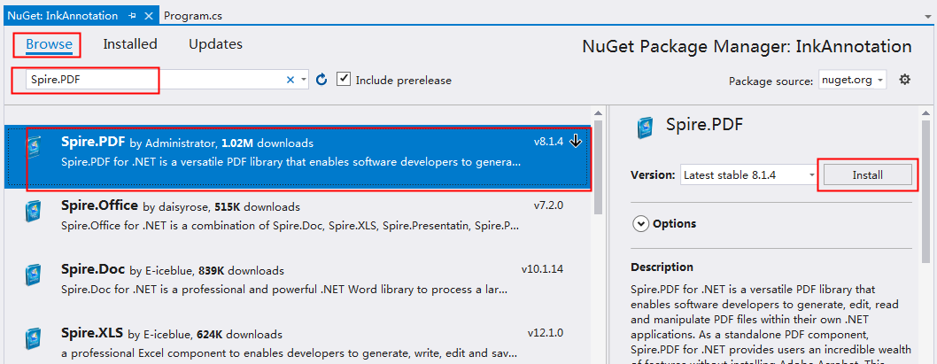937x364 pixels.
Task: Click the Spire.XLS package icon
Action: tap(33, 339)
